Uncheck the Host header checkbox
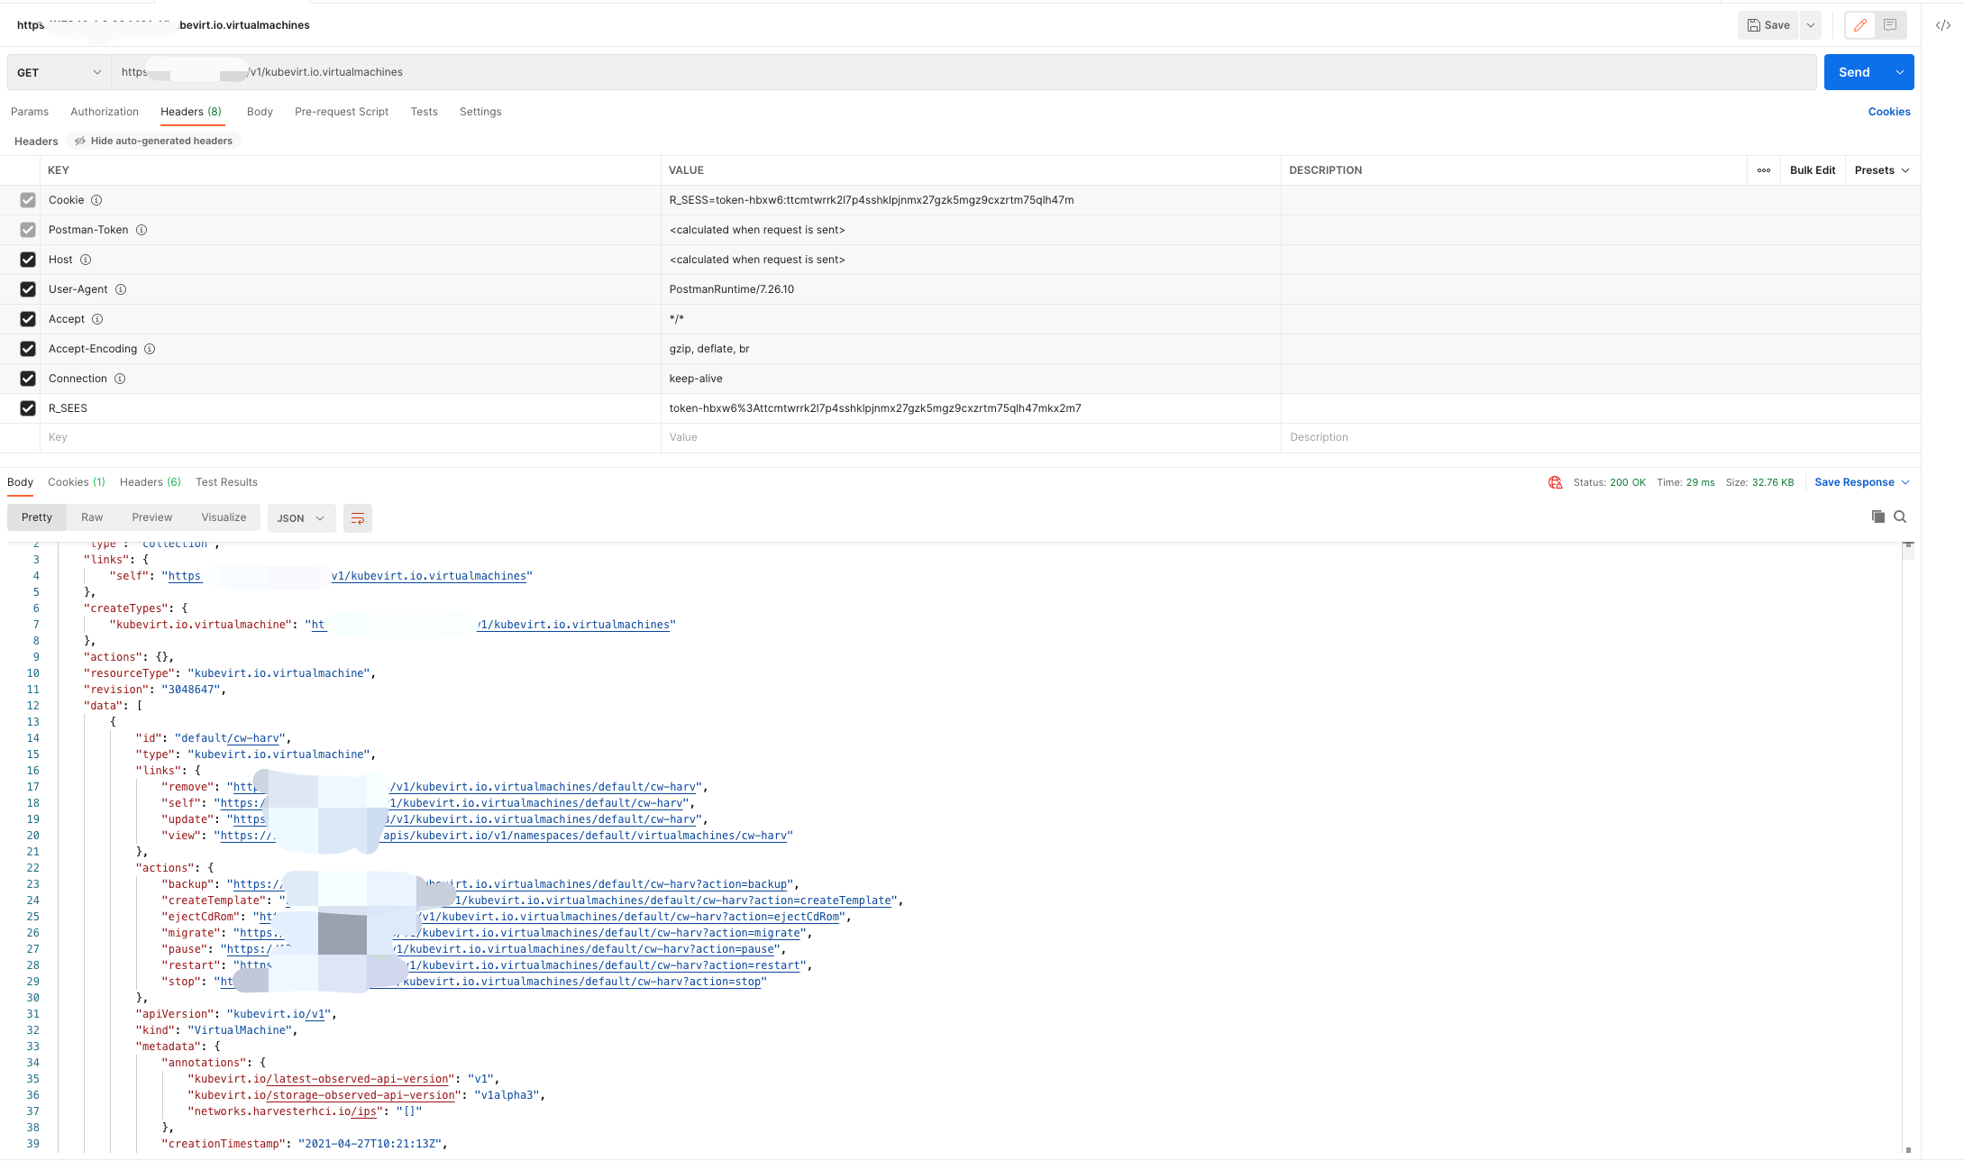This screenshot has height=1161, width=1964. coord(28,260)
